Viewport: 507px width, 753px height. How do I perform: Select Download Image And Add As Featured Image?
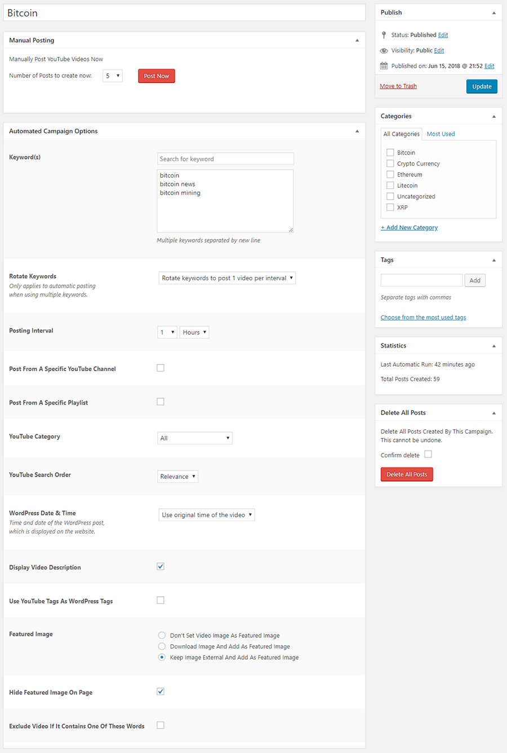(x=162, y=646)
